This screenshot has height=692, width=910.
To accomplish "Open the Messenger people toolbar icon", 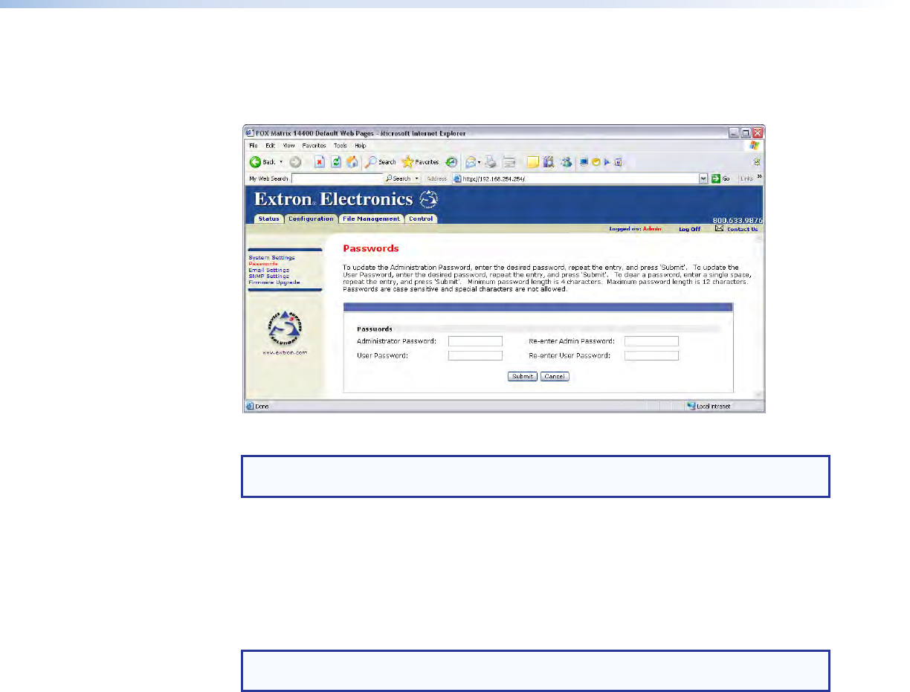I will 566,161.
